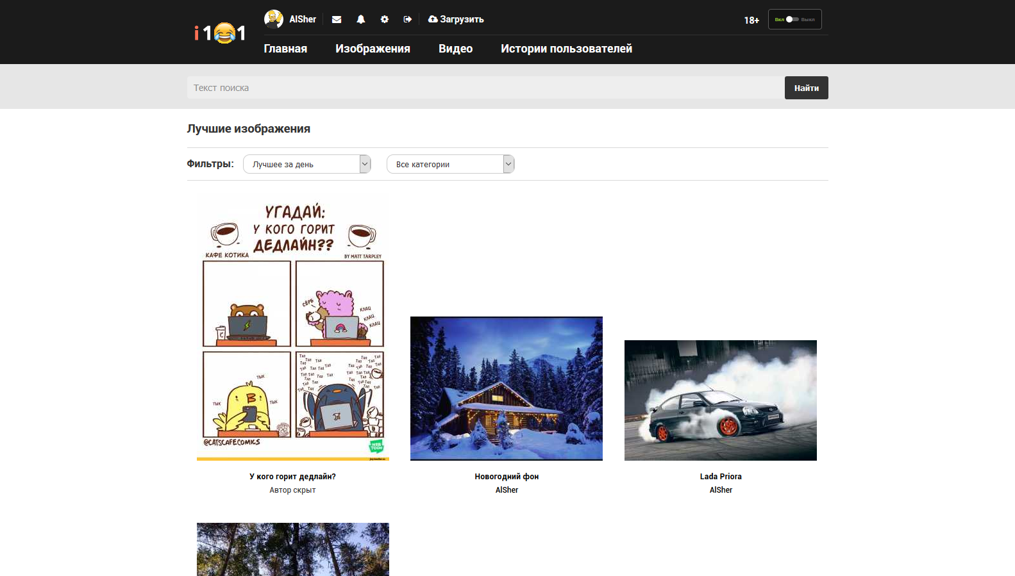Screen dimensions: 1015x576
Task: Click the site logo with laughing emoji
Action: 220,33
